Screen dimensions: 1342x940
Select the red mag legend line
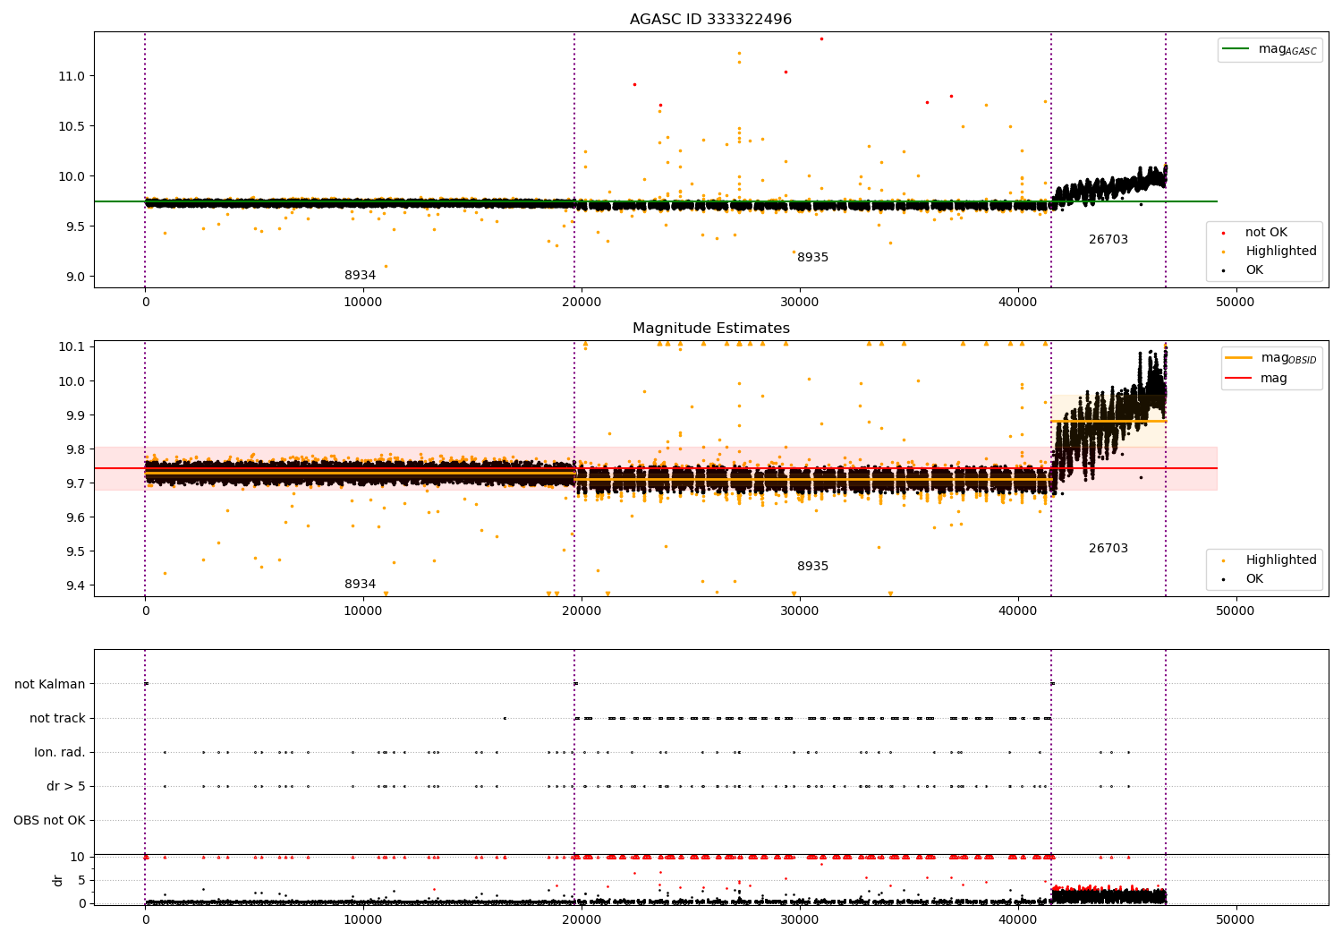click(x=1239, y=379)
